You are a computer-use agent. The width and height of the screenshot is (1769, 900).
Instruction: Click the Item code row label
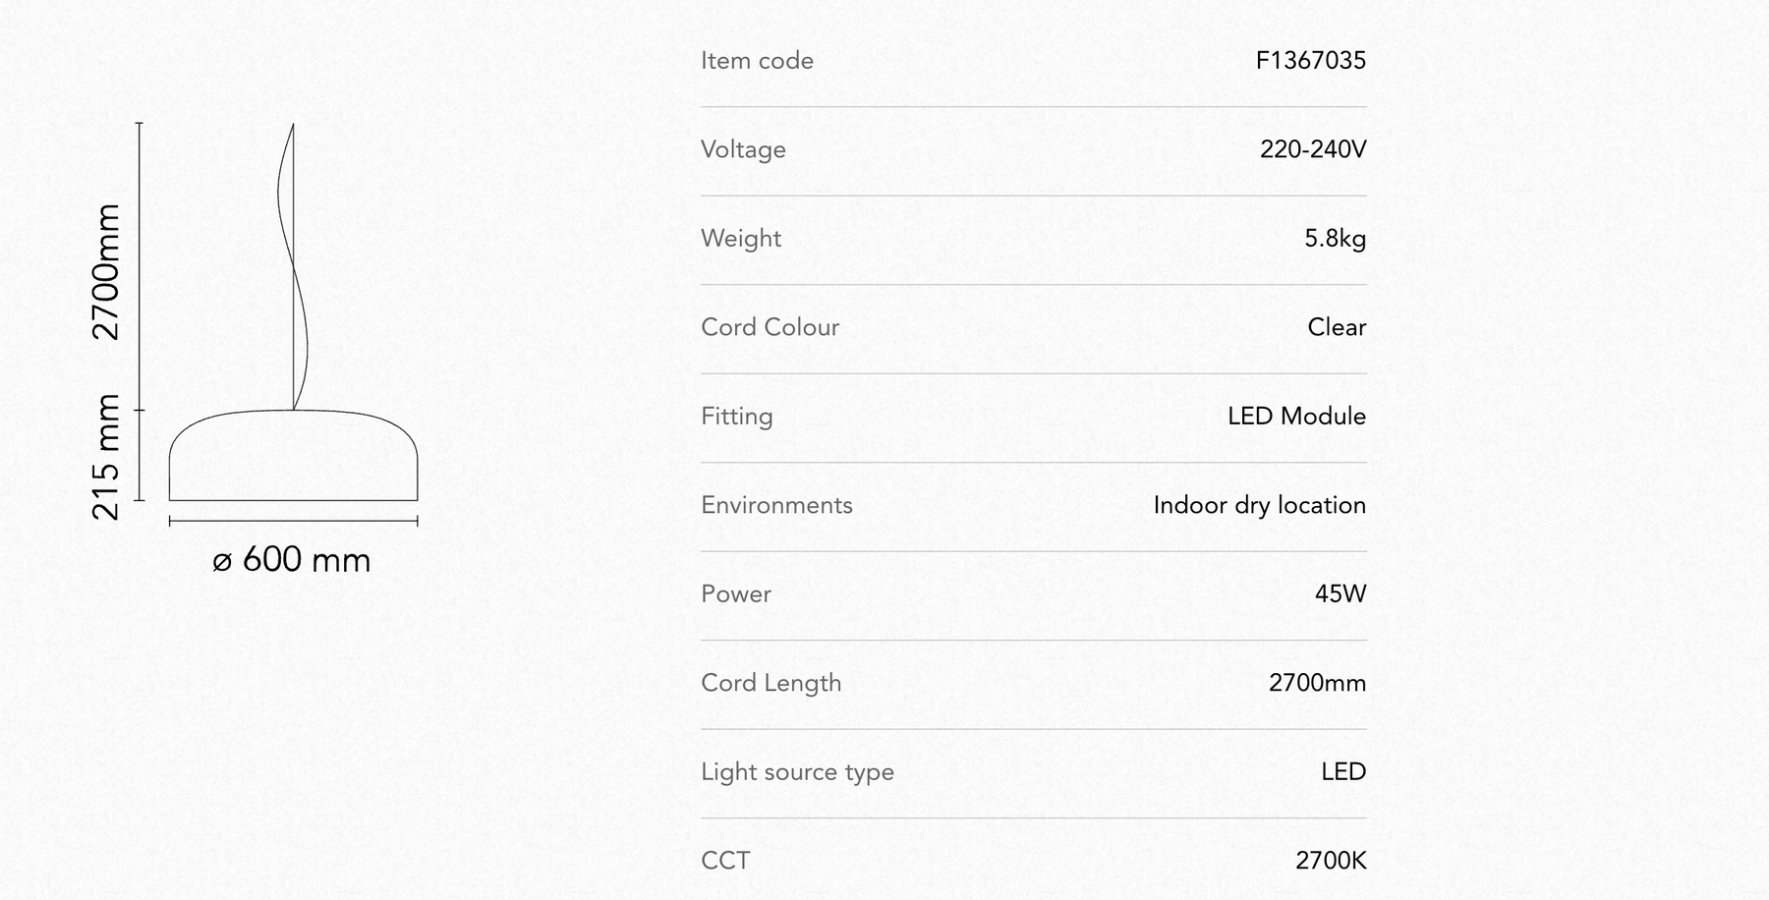[x=757, y=61]
